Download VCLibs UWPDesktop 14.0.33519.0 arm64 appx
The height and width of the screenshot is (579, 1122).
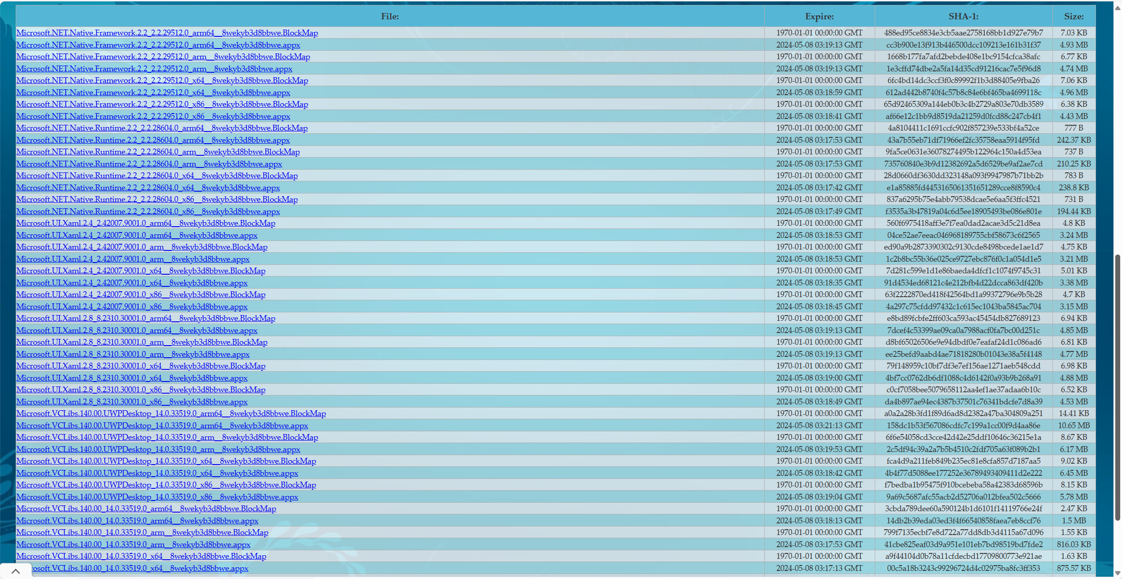pyautogui.click(x=162, y=425)
